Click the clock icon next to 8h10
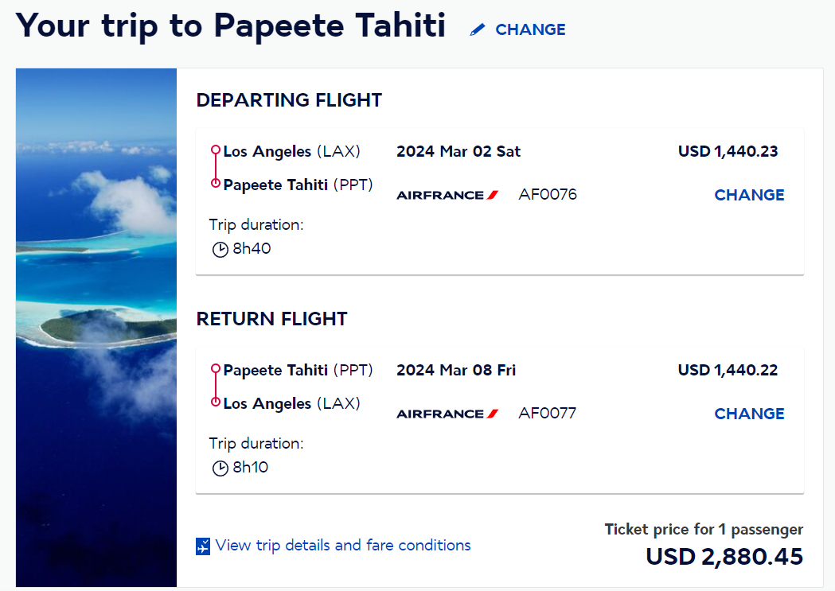The image size is (835, 591). click(x=220, y=469)
